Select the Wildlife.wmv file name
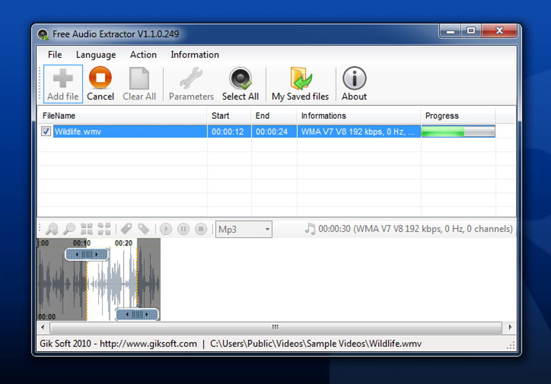This screenshot has height=384, width=551. (78, 132)
